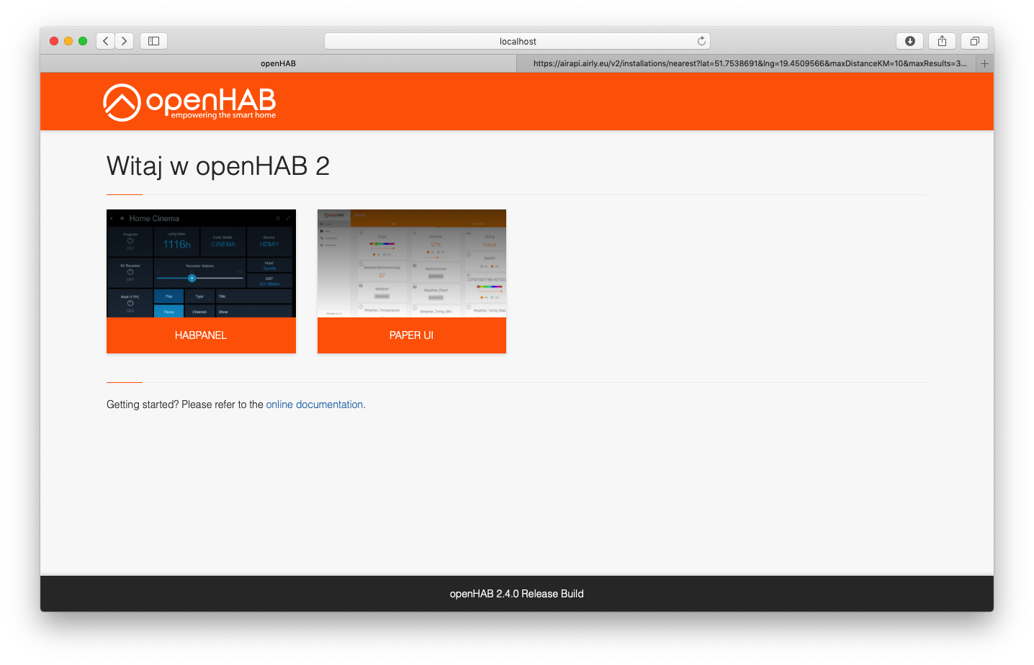
Task: Click the Share icon in toolbar
Action: coord(942,41)
